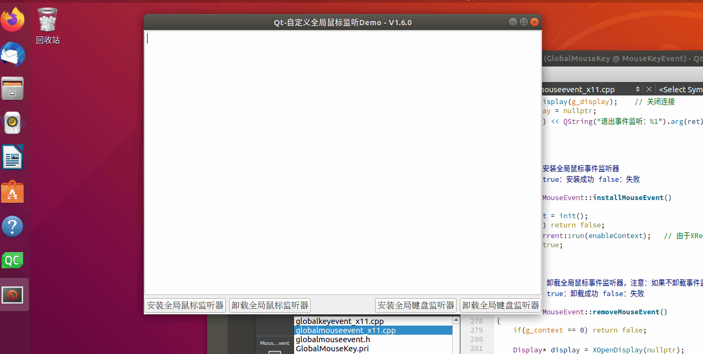Open the Help icon in the dock
Viewport: 703px width, 354px height.
pyautogui.click(x=13, y=226)
